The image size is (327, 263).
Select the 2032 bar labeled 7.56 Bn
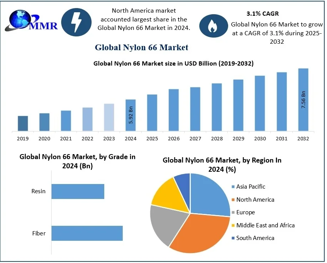304,100
